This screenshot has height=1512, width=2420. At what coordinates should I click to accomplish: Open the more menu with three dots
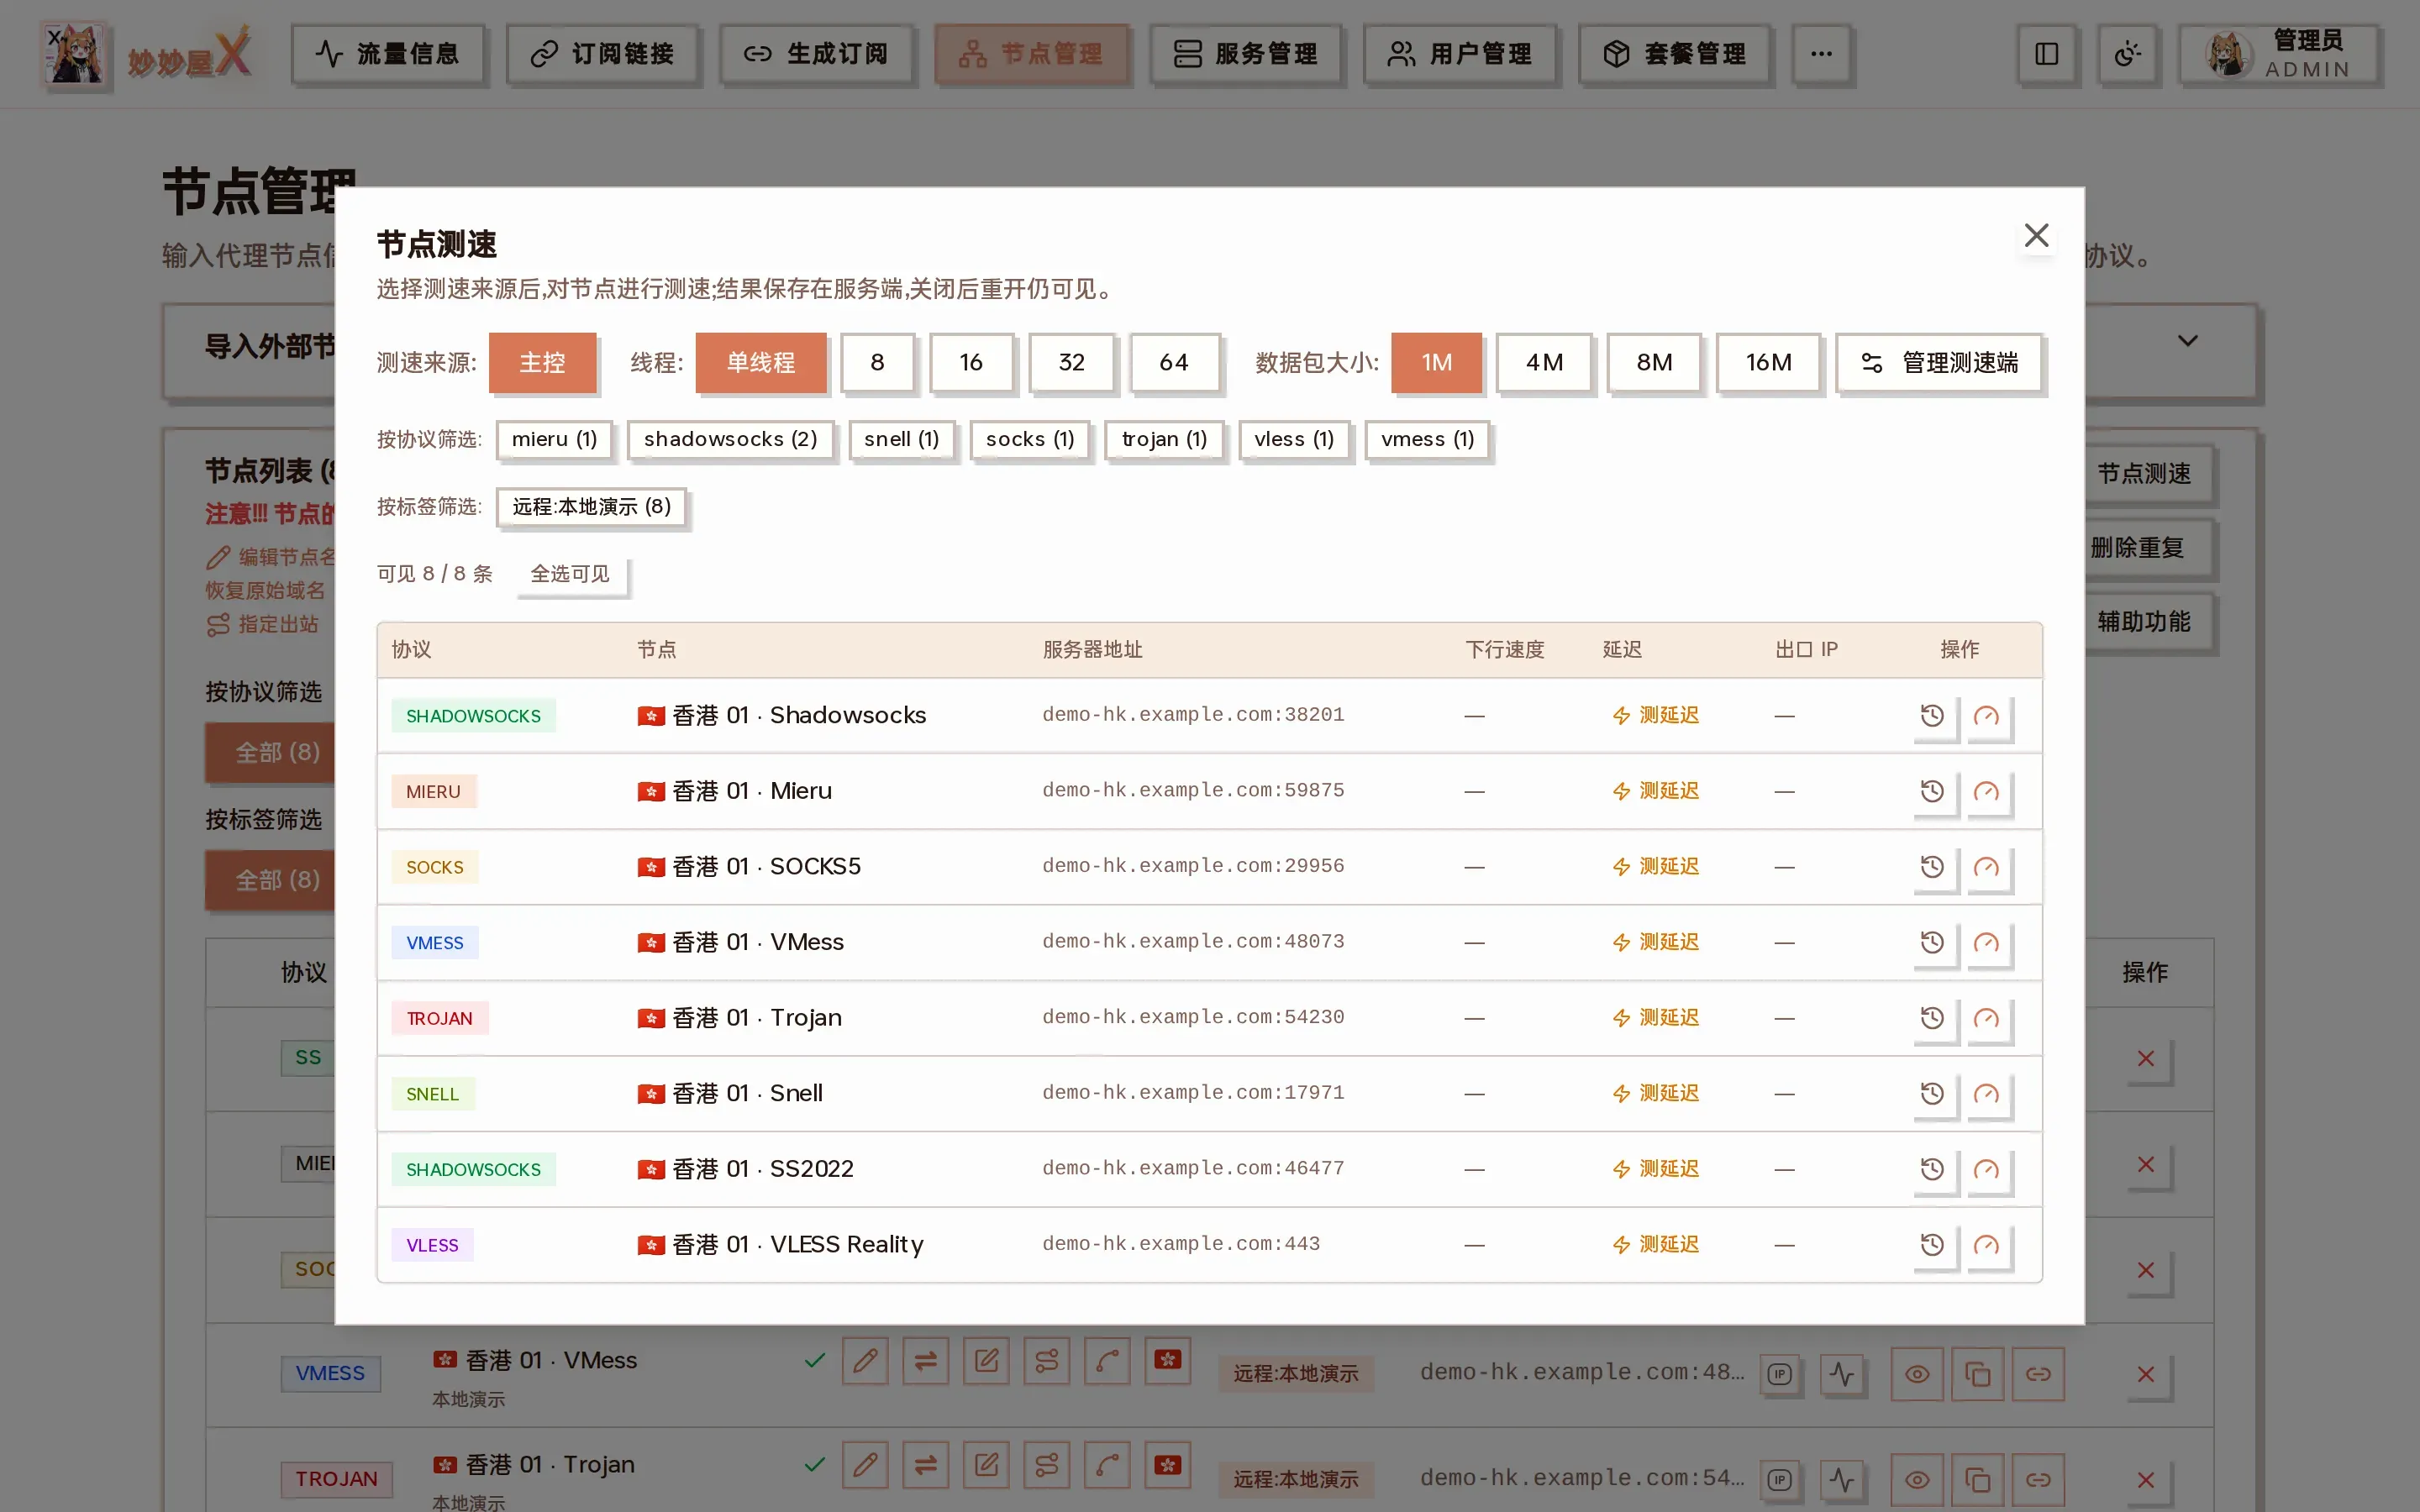click(1821, 54)
